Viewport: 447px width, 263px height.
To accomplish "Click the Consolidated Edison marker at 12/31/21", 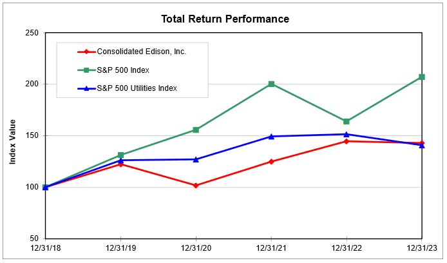I will tap(271, 161).
